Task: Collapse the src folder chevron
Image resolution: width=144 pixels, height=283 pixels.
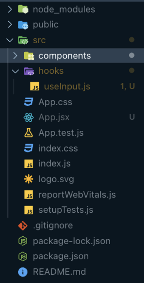Action: point(10,40)
